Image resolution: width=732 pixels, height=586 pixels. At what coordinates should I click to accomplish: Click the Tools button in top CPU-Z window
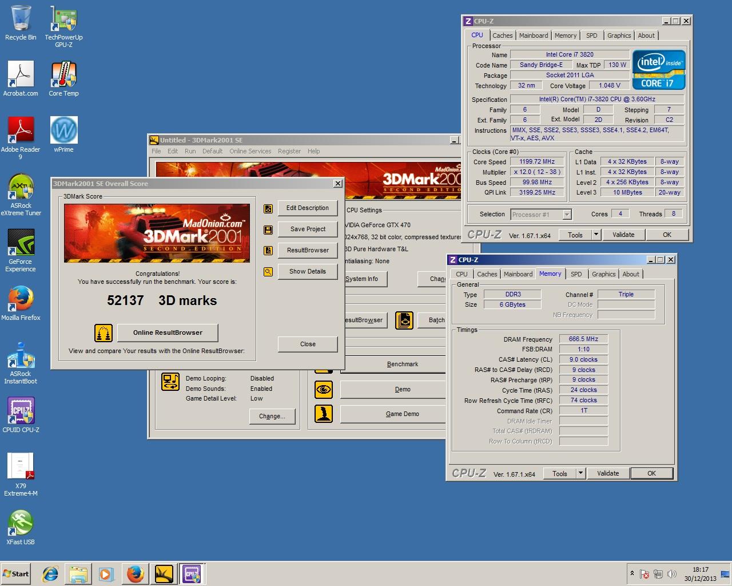tap(575, 235)
